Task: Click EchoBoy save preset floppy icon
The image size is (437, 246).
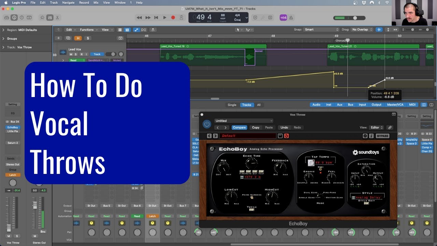Action: (280, 136)
